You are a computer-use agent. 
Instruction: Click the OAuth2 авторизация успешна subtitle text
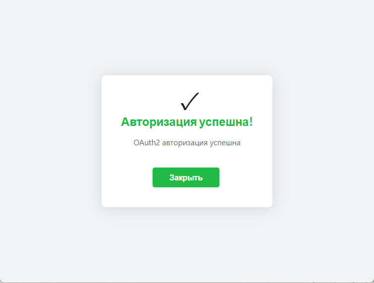tap(187, 143)
